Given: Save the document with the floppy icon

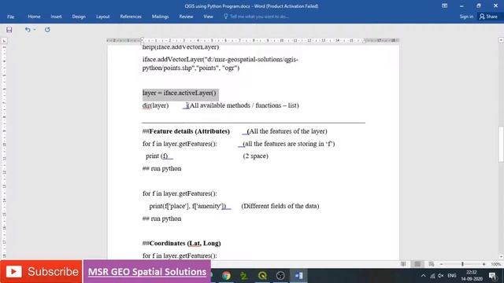Looking at the screenshot, I should (x=9, y=30).
